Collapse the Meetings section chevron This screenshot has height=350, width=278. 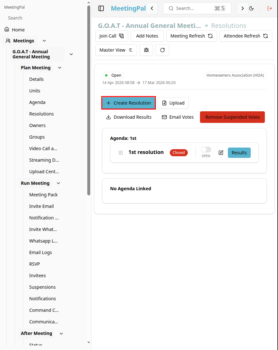tap(44, 41)
